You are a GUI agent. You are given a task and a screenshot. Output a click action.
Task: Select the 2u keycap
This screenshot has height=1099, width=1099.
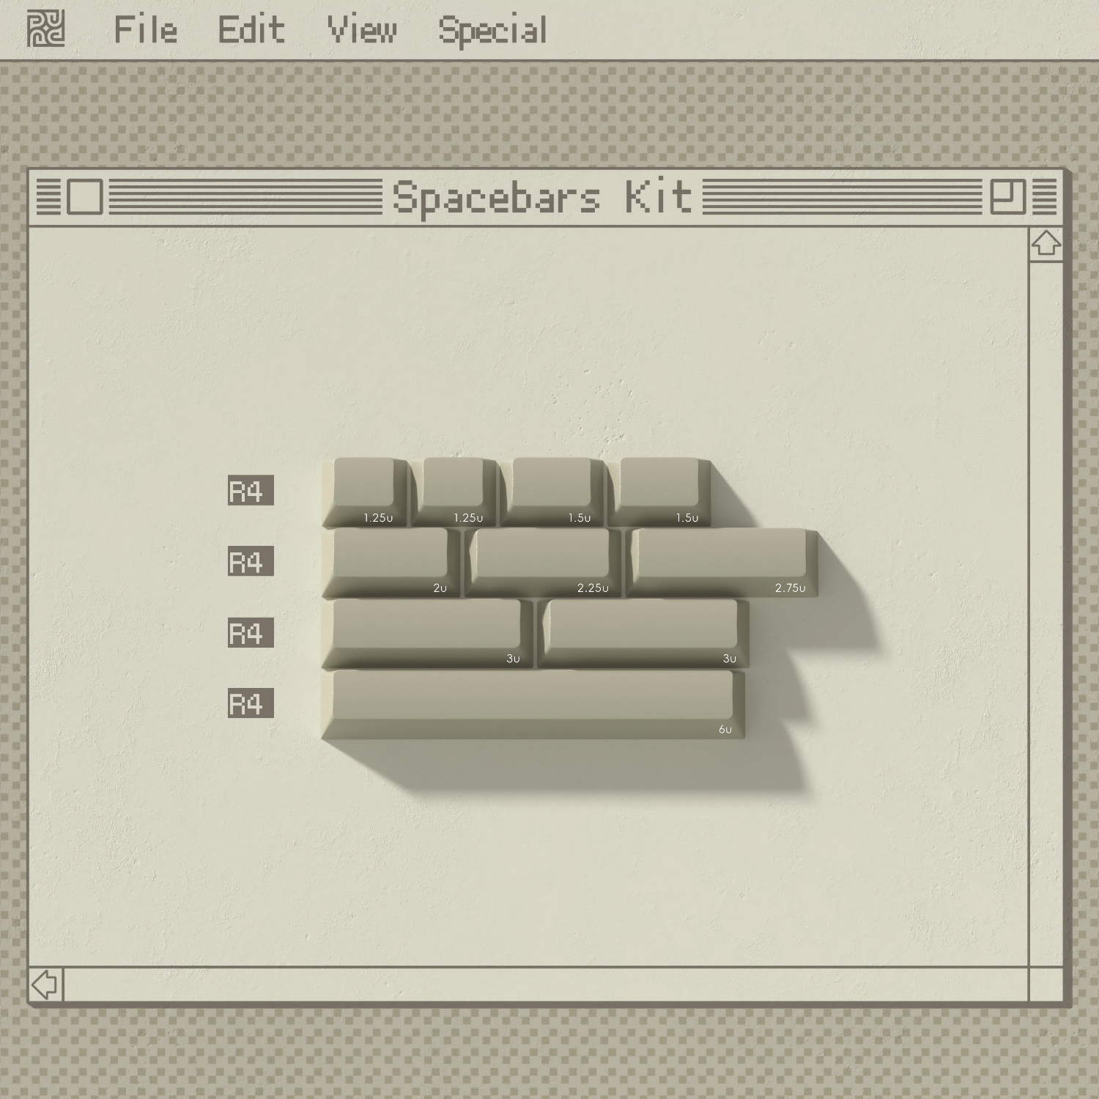tap(391, 563)
